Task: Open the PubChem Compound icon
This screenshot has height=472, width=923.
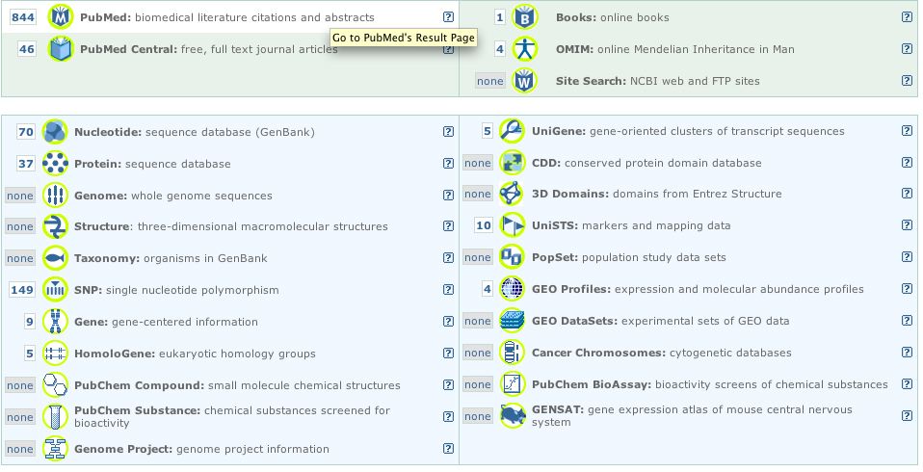Action: pos(55,385)
